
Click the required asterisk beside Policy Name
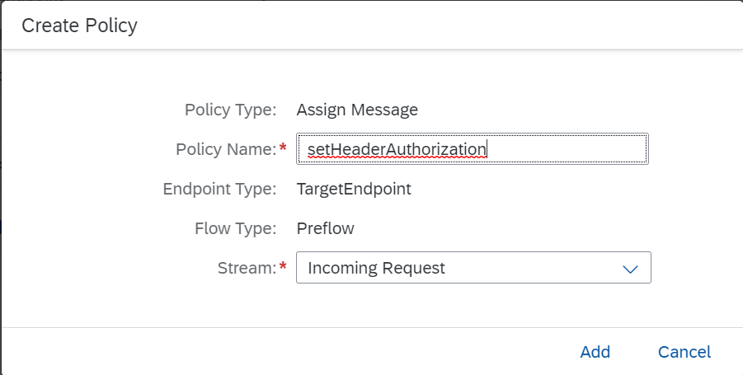[284, 149]
